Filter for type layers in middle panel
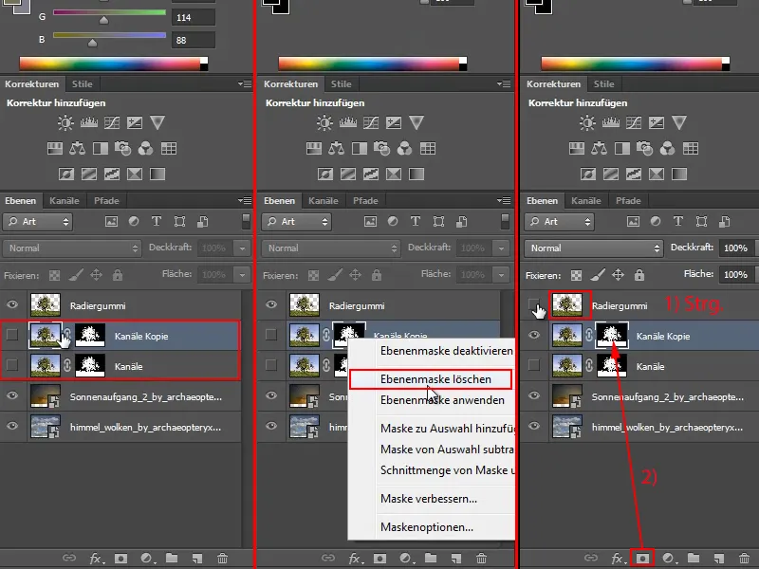Image resolution: width=759 pixels, height=569 pixels. (x=416, y=222)
